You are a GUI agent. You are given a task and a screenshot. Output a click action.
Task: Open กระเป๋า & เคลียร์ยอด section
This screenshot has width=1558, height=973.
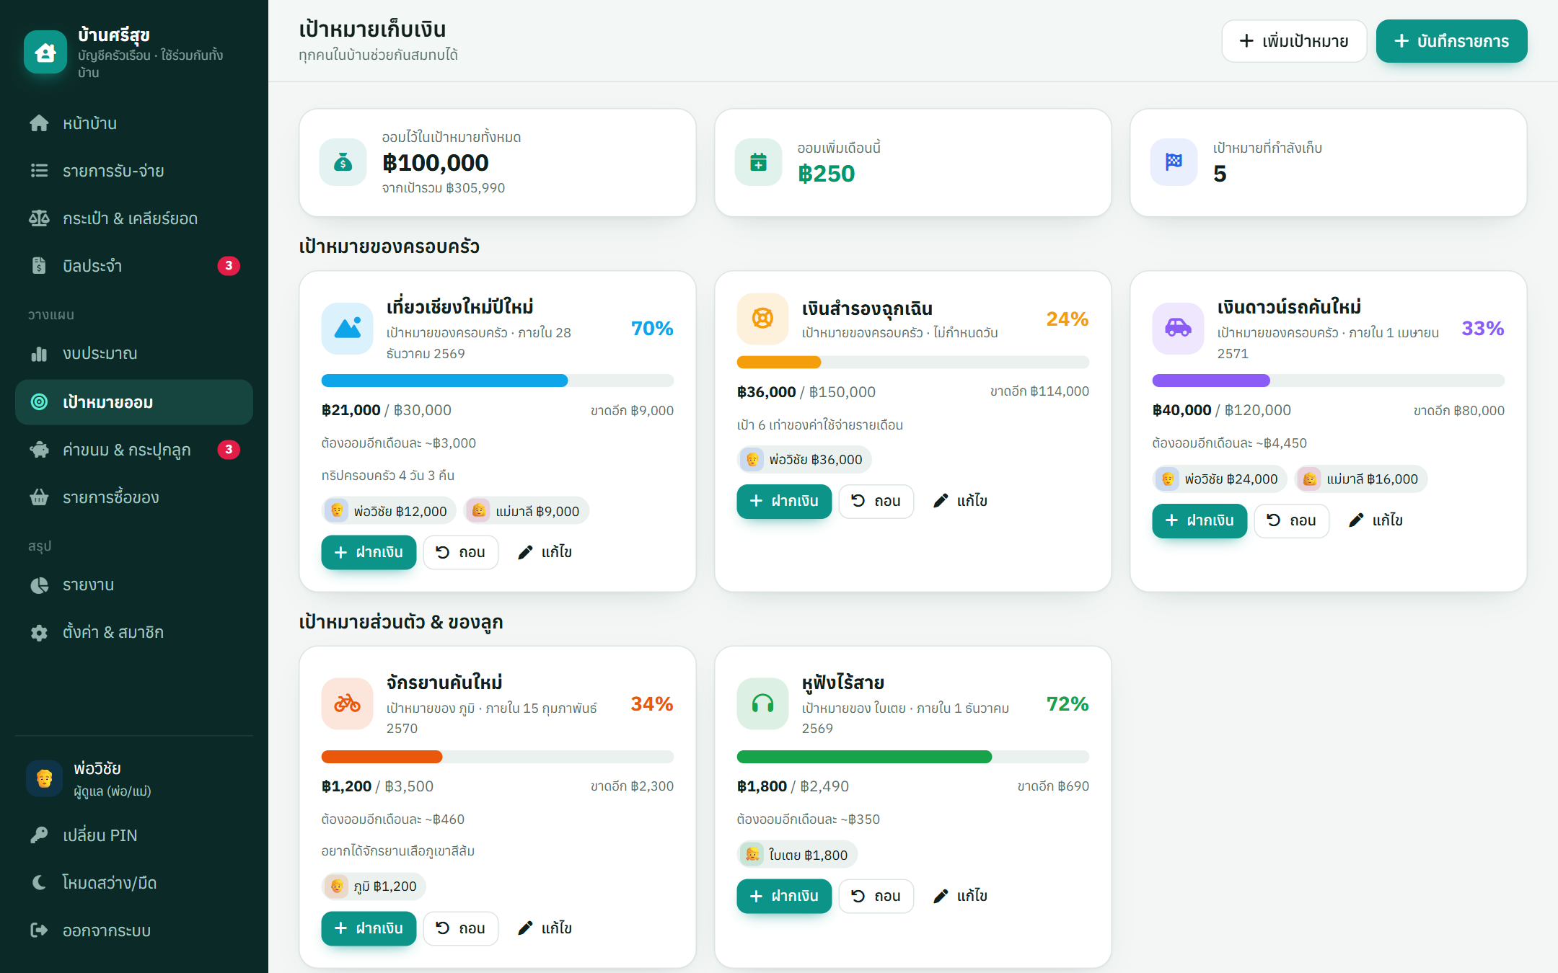(x=134, y=218)
